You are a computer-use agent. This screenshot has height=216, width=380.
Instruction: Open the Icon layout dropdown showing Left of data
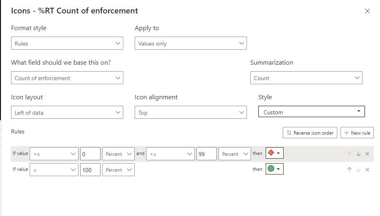[x=67, y=112]
